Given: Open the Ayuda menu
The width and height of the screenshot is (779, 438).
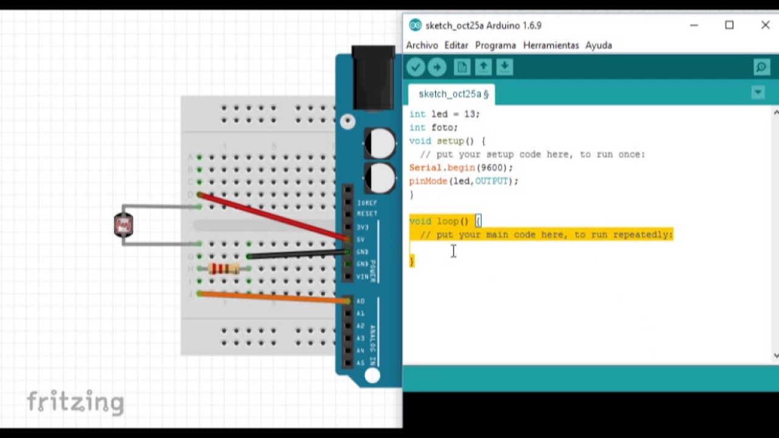Looking at the screenshot, I should [x=598, y=45].
